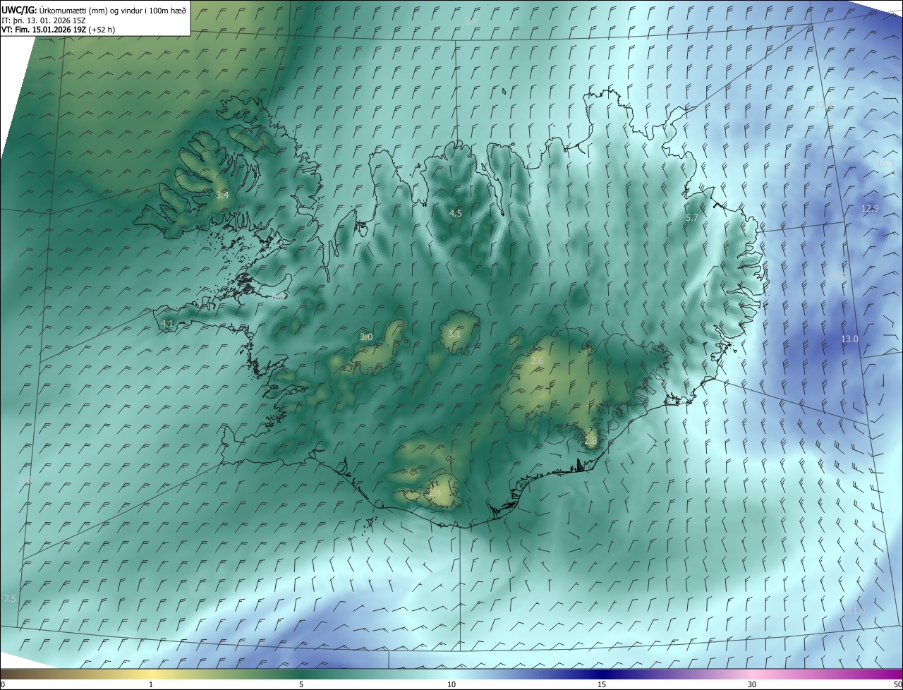This screenshot has height=690, width=903.
Task: Click the legend tick labelled 10
Action: 451,684
